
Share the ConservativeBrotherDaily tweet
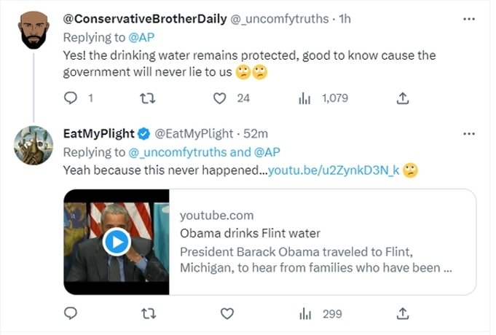(x=402, y=98)
